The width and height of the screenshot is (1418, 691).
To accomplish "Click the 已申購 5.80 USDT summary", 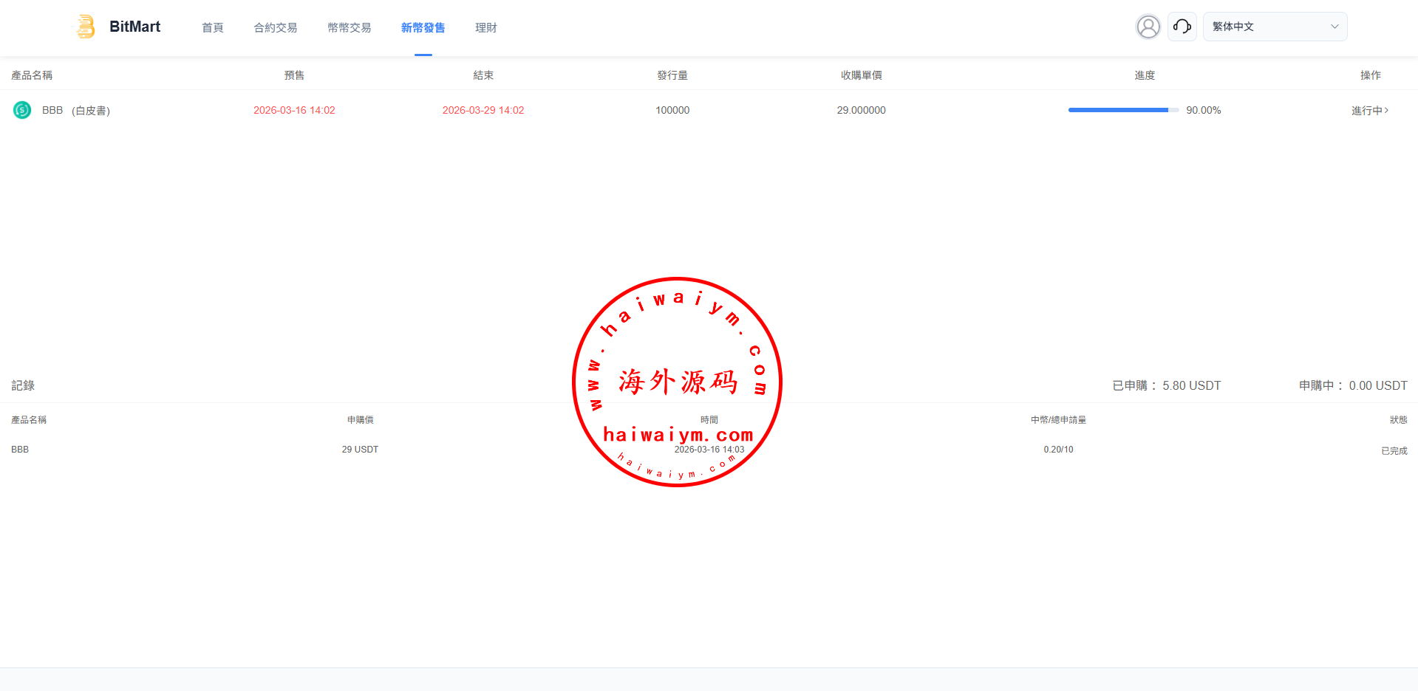I will click(1166, 385).
